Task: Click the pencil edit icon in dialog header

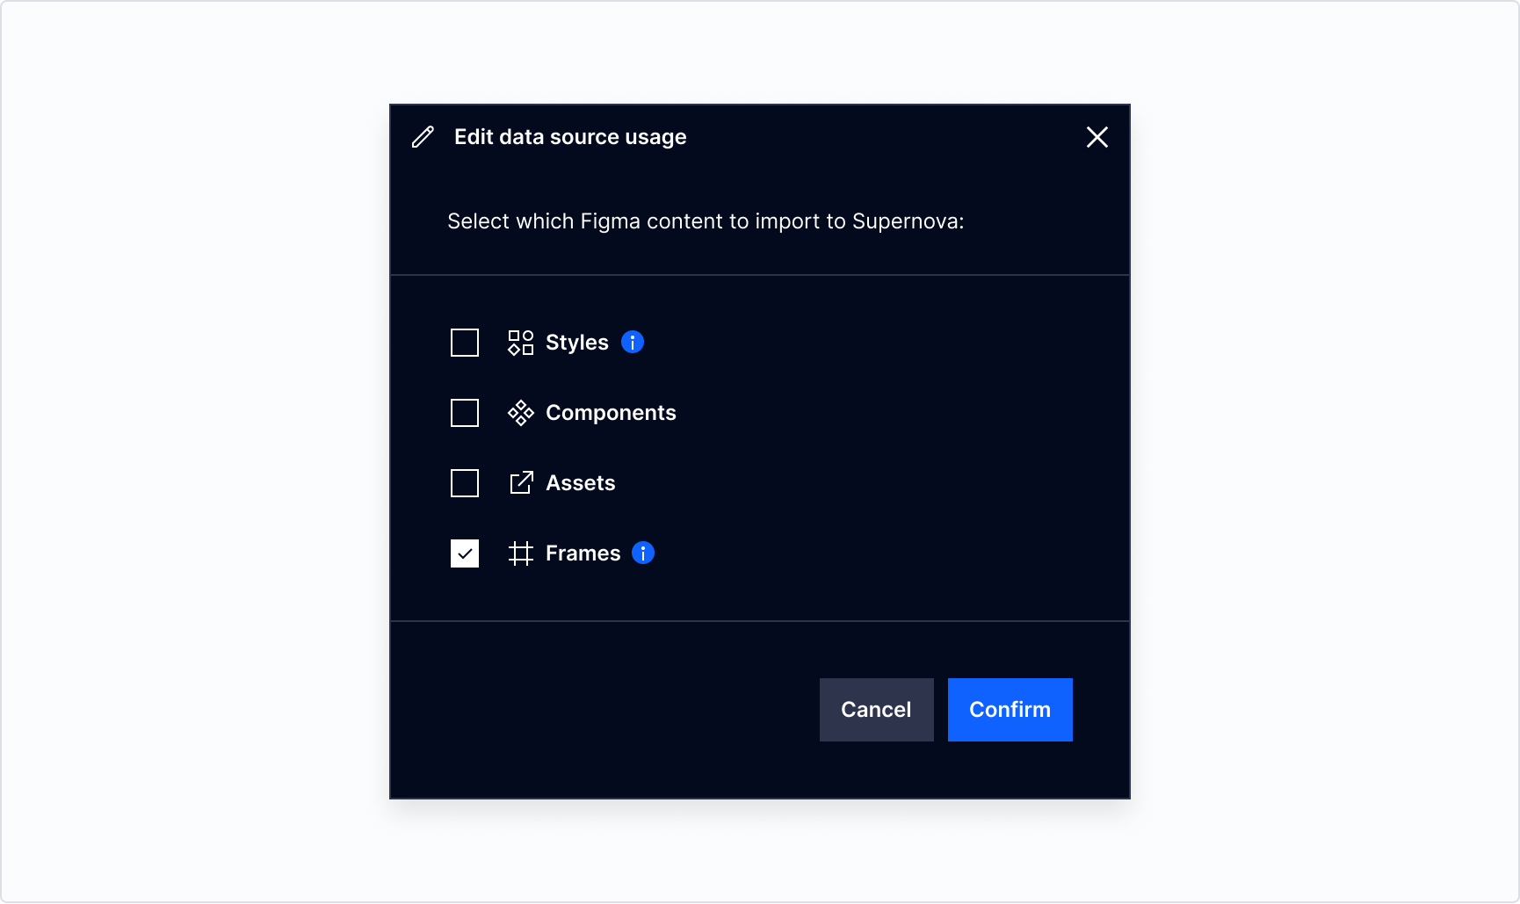Action: [423, 137]
